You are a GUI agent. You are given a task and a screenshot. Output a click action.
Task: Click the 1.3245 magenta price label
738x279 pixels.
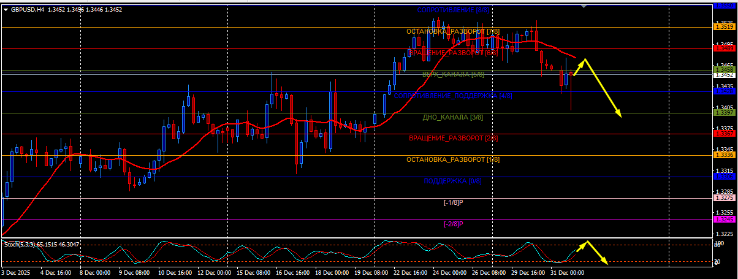[x=723, y=220]
